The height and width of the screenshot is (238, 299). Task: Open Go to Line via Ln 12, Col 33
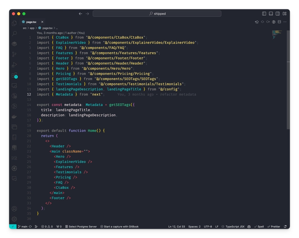[176, 226]
